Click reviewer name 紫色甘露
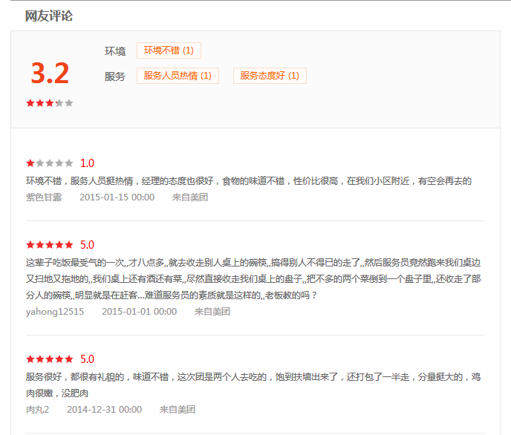The height and width of the screenshot is (435, 511). (44, 197)
